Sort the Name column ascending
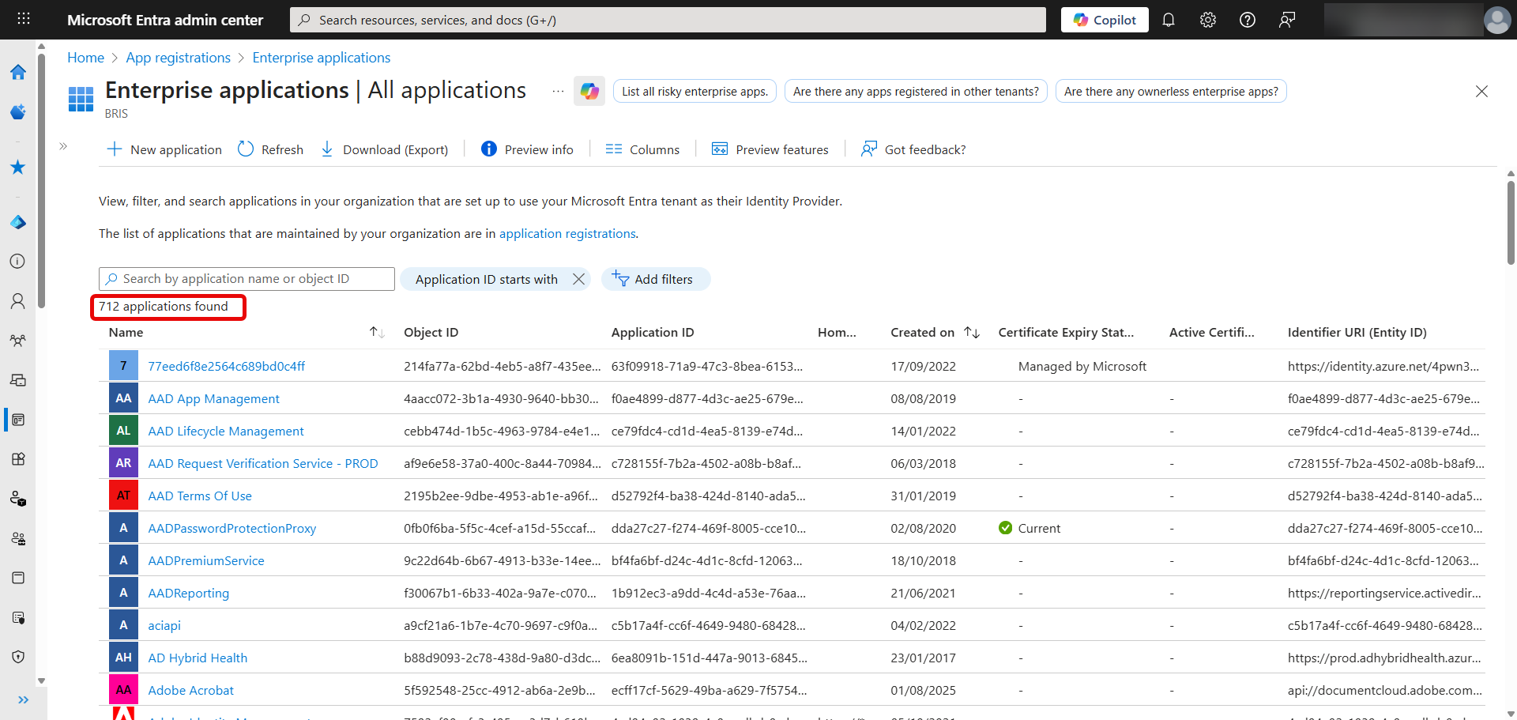 coord(376,332)
